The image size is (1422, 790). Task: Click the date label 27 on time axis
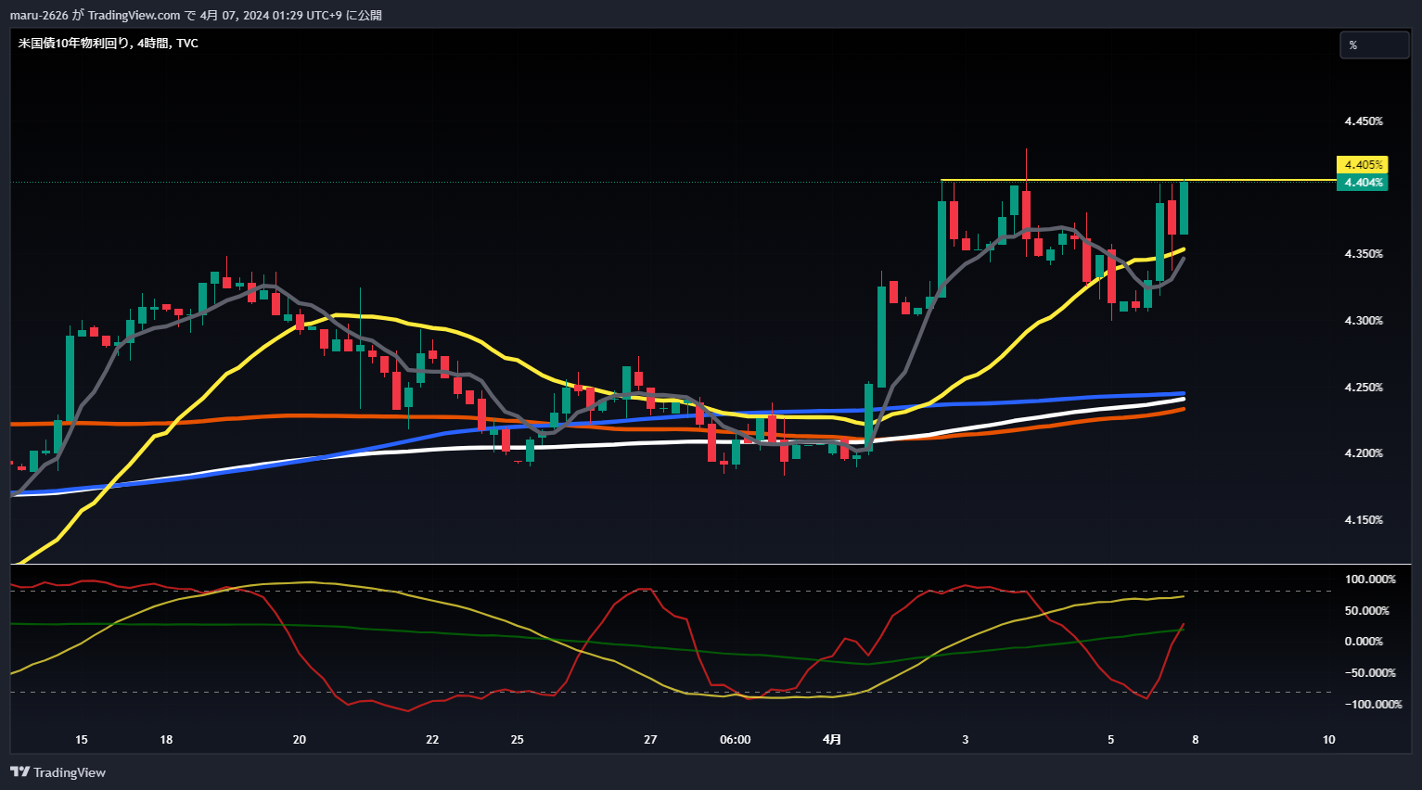tap(650, 740)
